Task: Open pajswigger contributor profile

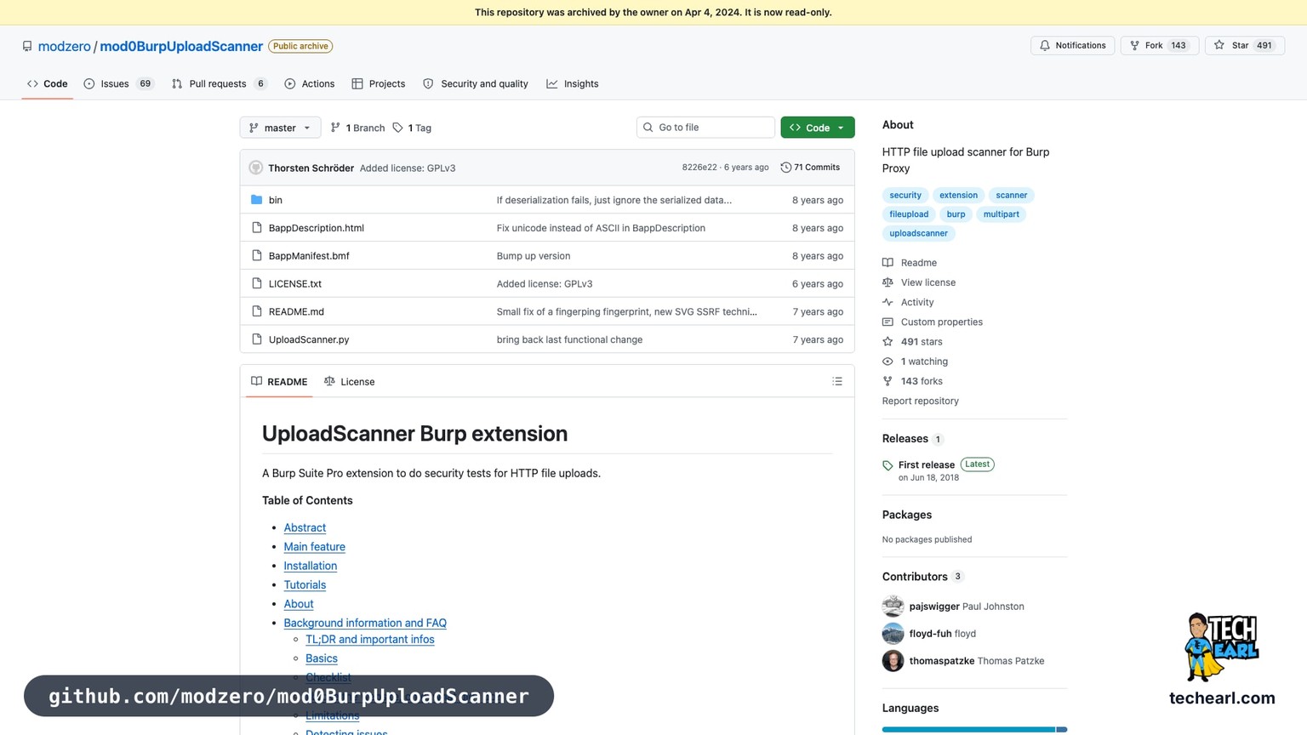Action: pos(934,607)
